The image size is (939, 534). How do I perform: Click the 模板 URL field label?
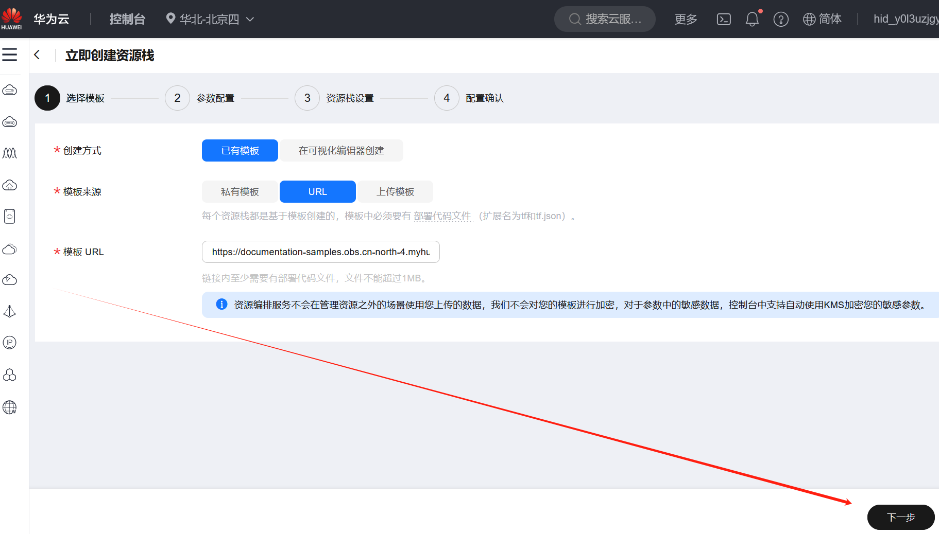pos(83,252)
